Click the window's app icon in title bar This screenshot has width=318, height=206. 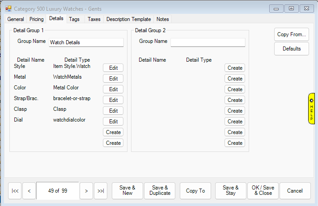8,8
